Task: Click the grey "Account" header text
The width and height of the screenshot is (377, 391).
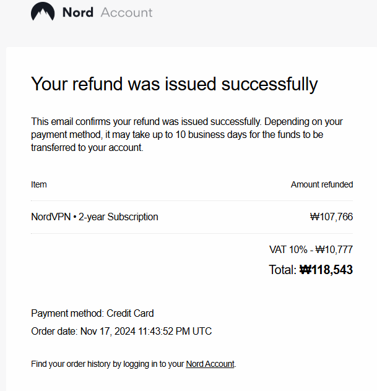Action: [x=126, y=12]
